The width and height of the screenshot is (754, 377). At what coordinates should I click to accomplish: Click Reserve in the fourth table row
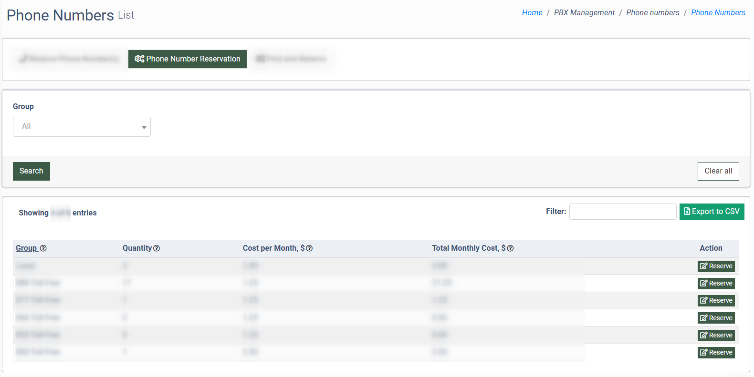pyautogui.click(x=716, y=318)
